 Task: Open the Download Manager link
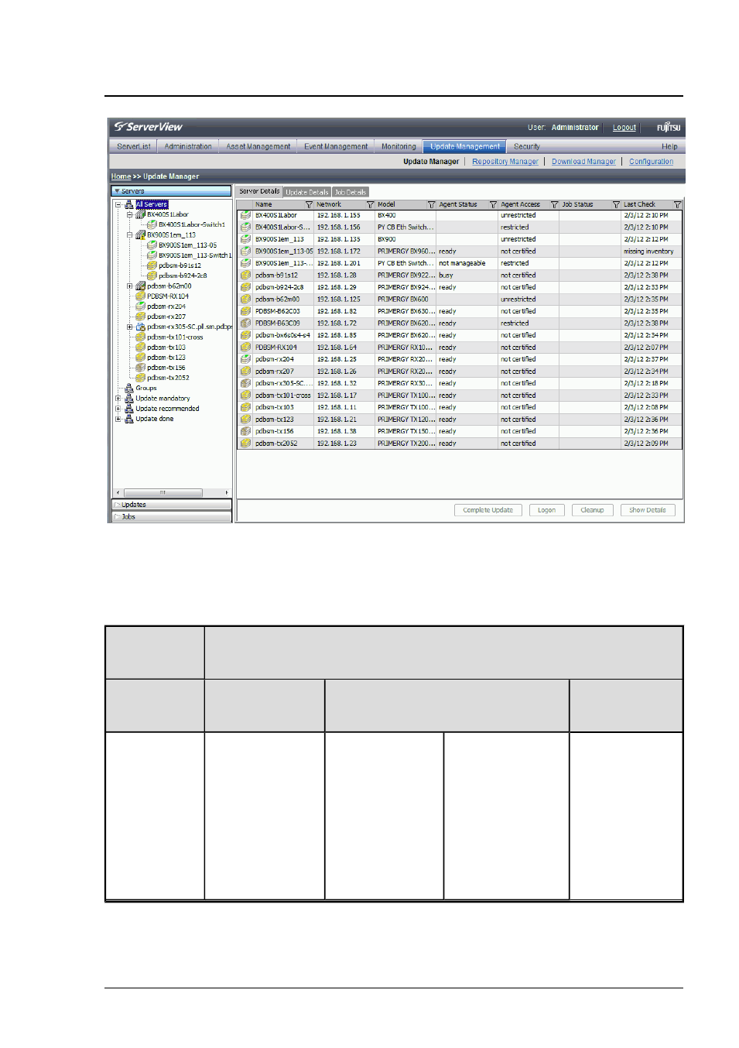coord(583,162)
